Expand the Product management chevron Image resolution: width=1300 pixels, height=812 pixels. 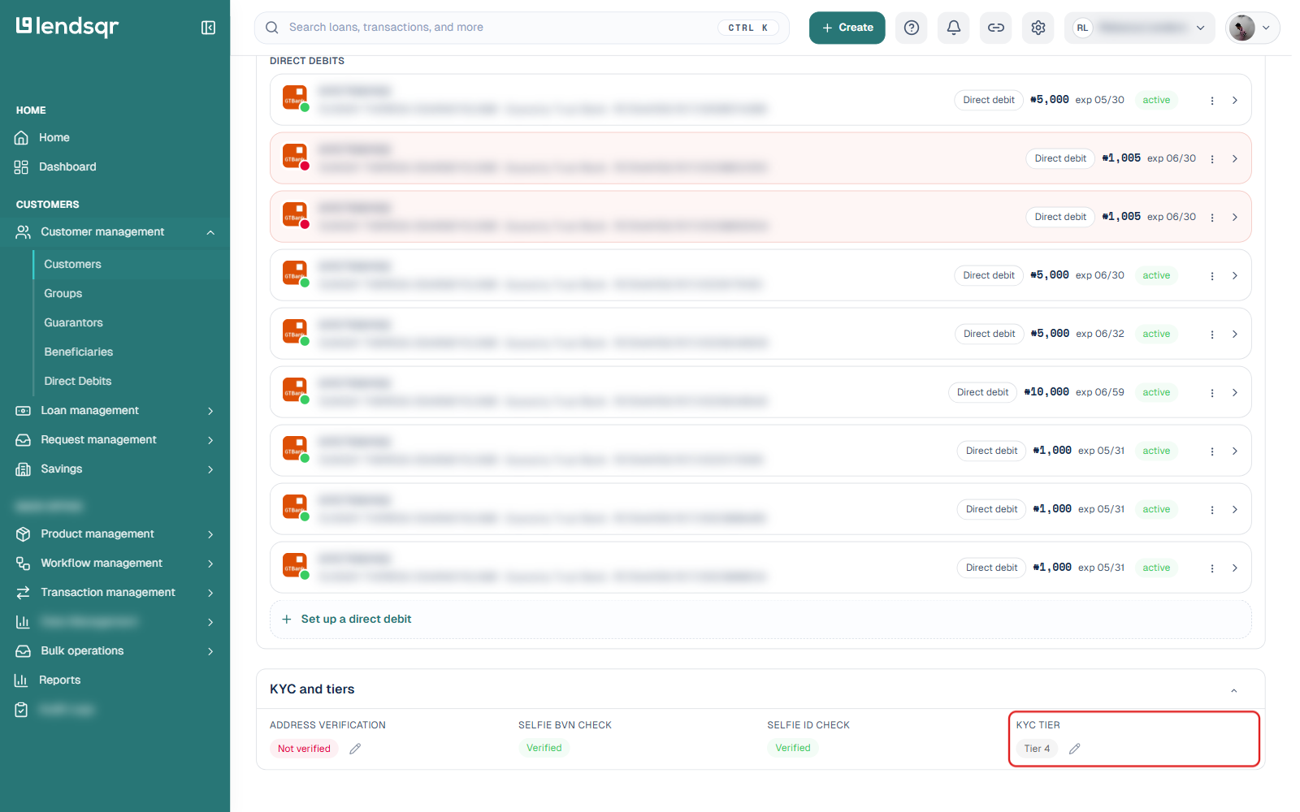[x=210, y=534]
